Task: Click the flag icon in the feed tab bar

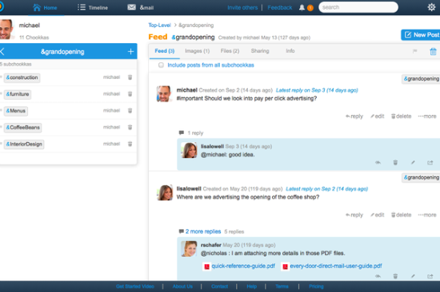Action: [414, 51]
